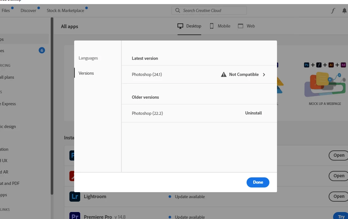The width and height of the screenshot is (348, 219).
Task: Select the UX category in sidebar
Action: 4,161
